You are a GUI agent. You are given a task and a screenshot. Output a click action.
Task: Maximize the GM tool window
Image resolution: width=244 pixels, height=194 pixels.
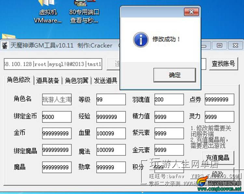click(219, 45)
